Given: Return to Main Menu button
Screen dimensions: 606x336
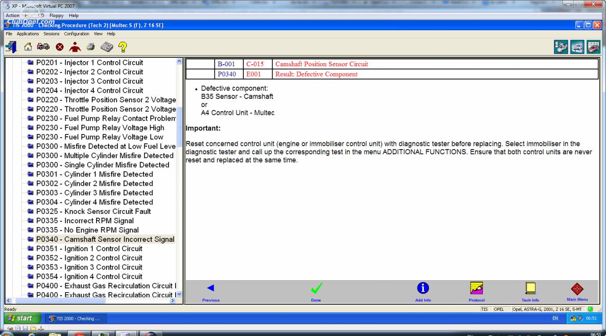Looking at the screenshot, I should click(577, 292).
